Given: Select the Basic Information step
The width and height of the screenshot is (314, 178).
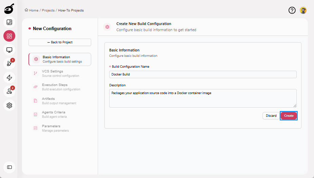Looking at the screenshot, I should point(60,59).
